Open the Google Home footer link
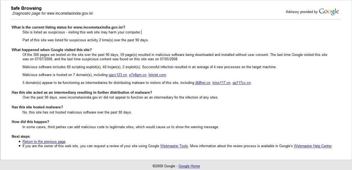The image size is (352, 170). [x=189, y=166]
